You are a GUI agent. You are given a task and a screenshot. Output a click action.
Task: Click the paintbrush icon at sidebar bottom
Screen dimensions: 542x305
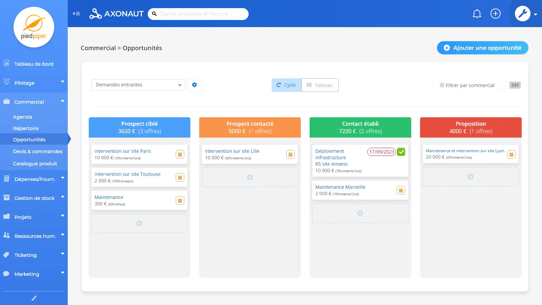[34, 298]
